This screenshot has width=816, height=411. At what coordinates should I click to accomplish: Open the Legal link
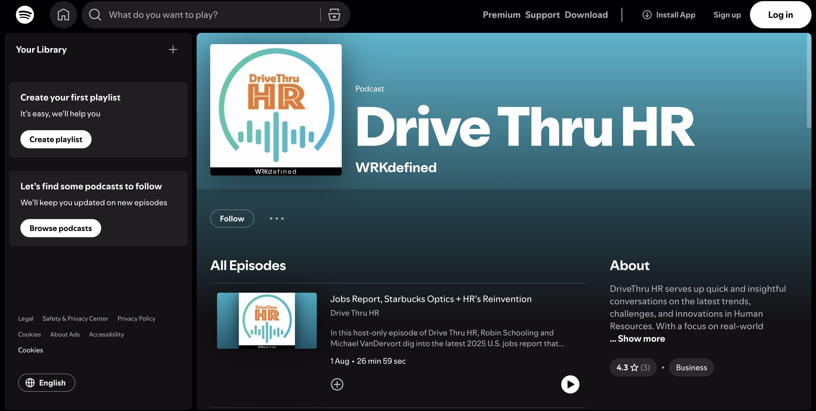point(26,319)
